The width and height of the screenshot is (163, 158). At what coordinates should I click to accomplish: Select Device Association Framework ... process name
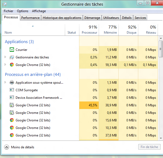click(x=39, y=98)
